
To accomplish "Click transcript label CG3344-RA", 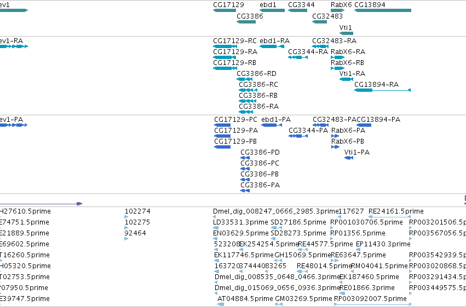I will 308,51.
